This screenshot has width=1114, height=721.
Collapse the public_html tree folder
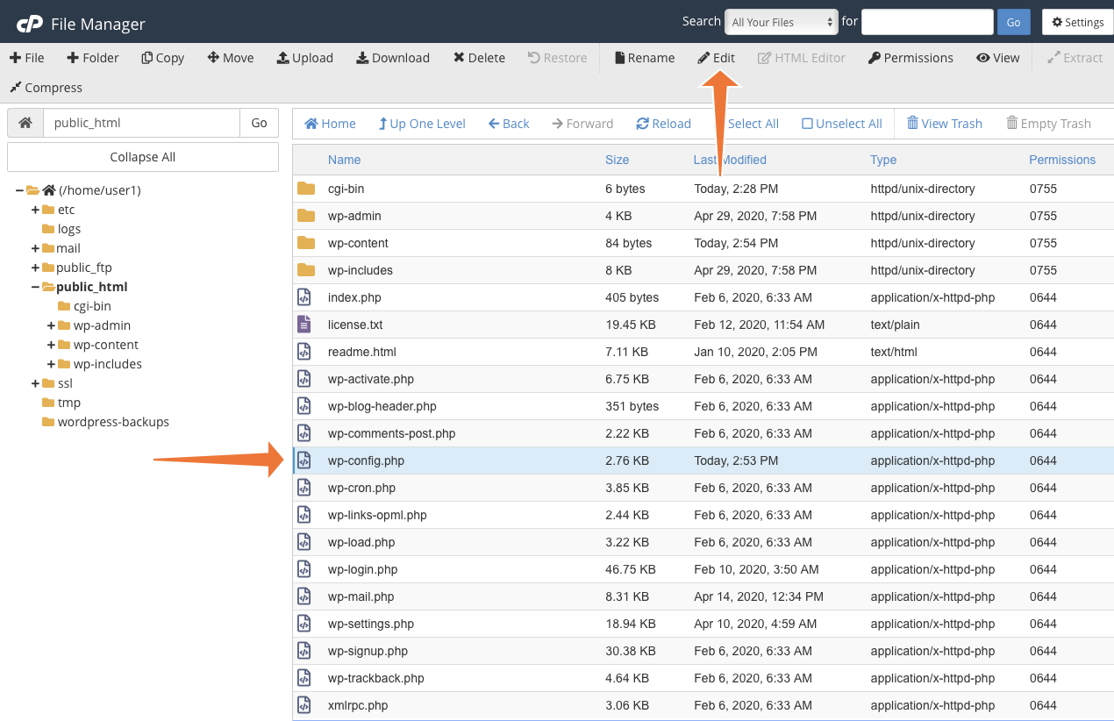[35, 287]
